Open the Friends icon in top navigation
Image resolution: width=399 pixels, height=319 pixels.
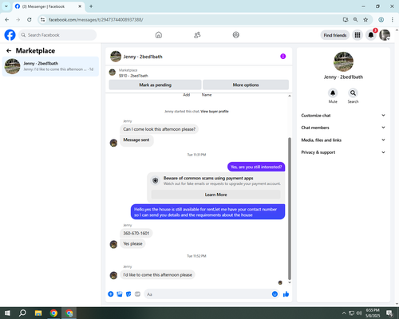coord(197,35)
